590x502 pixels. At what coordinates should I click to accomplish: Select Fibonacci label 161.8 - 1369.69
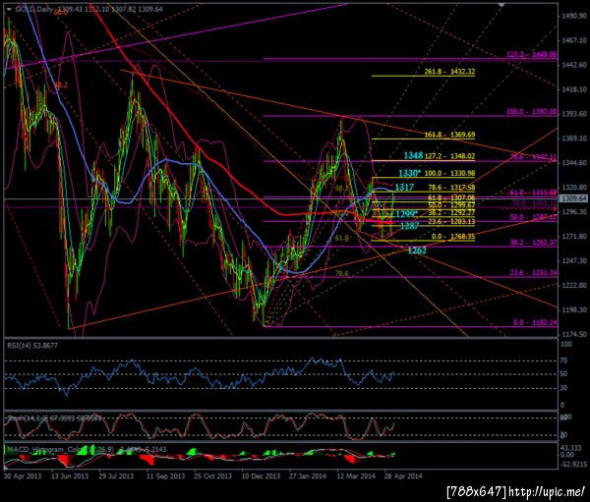pos(449,135)
